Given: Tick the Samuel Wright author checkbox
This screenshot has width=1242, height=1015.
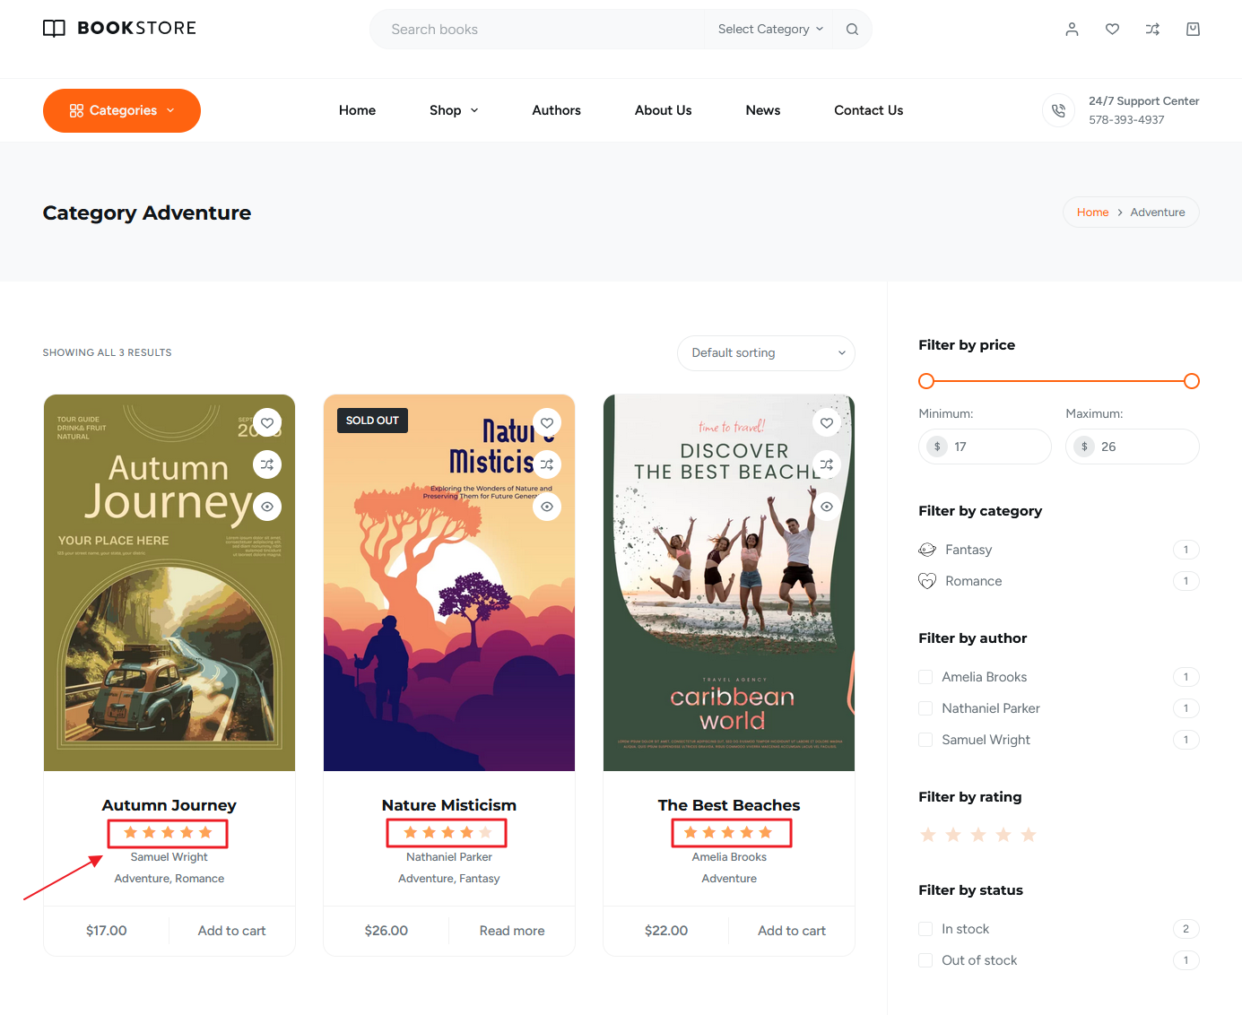Looking at the screenshot, I should pyautogui.click(x=925, y=740).
